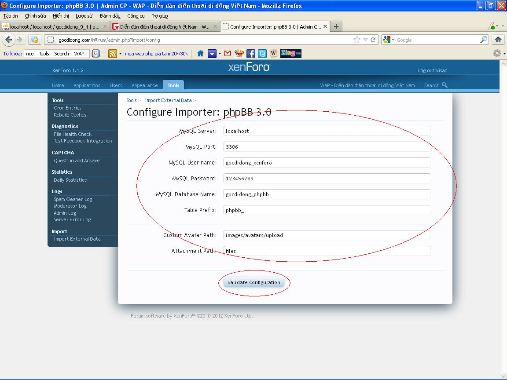Open the Home admin navigation tab
Screen dimensions: 507x380
(x=58, y=85)
